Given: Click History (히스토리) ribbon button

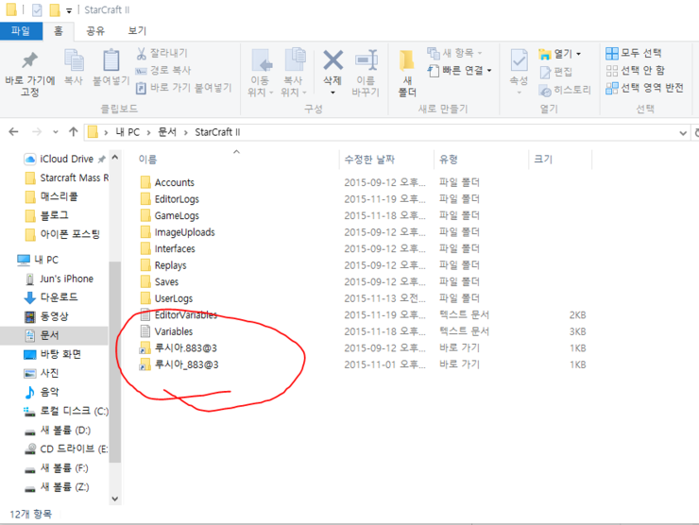Looking at the screenshot, I should click(x=565, y=90).
